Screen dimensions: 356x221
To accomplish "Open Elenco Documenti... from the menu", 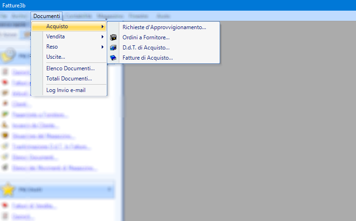I will click(x=70, y=68).
